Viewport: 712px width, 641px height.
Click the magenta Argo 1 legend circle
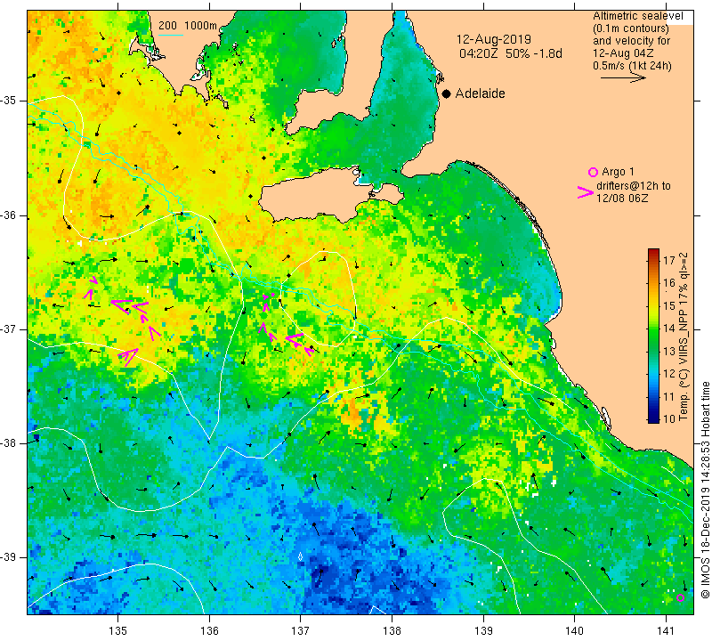coord(593,172)
